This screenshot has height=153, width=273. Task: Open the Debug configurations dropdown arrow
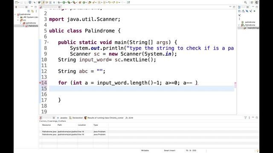click(61, 3)
